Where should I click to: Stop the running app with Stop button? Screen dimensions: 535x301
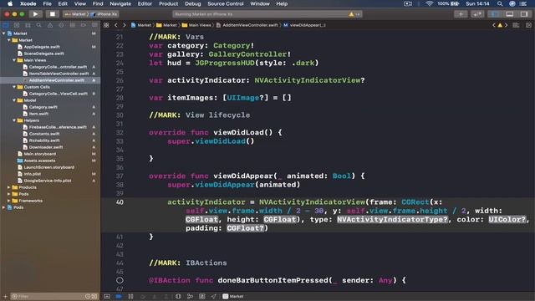pyautogui.click(x=52, y=14)
